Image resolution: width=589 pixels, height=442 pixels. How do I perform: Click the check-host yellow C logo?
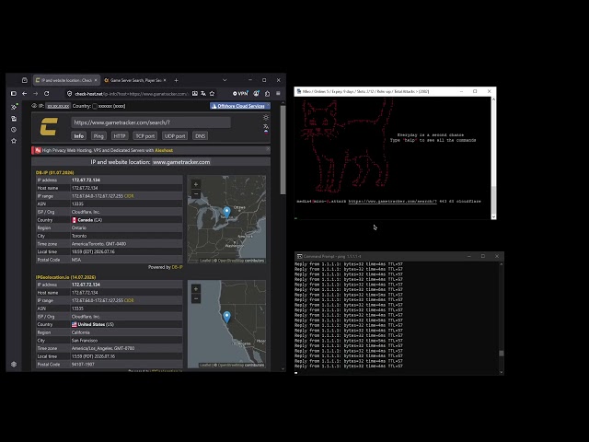49,127
